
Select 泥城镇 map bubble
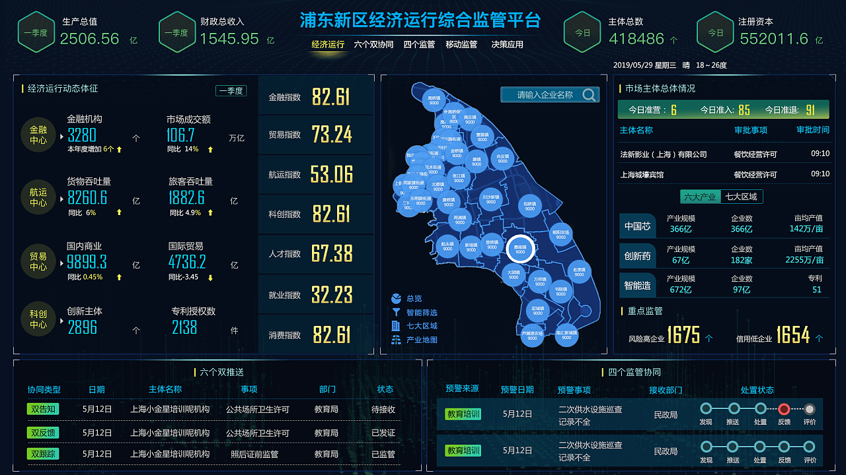point(537,310)
